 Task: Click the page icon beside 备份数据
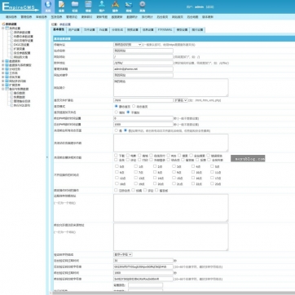tap(11, 93)
